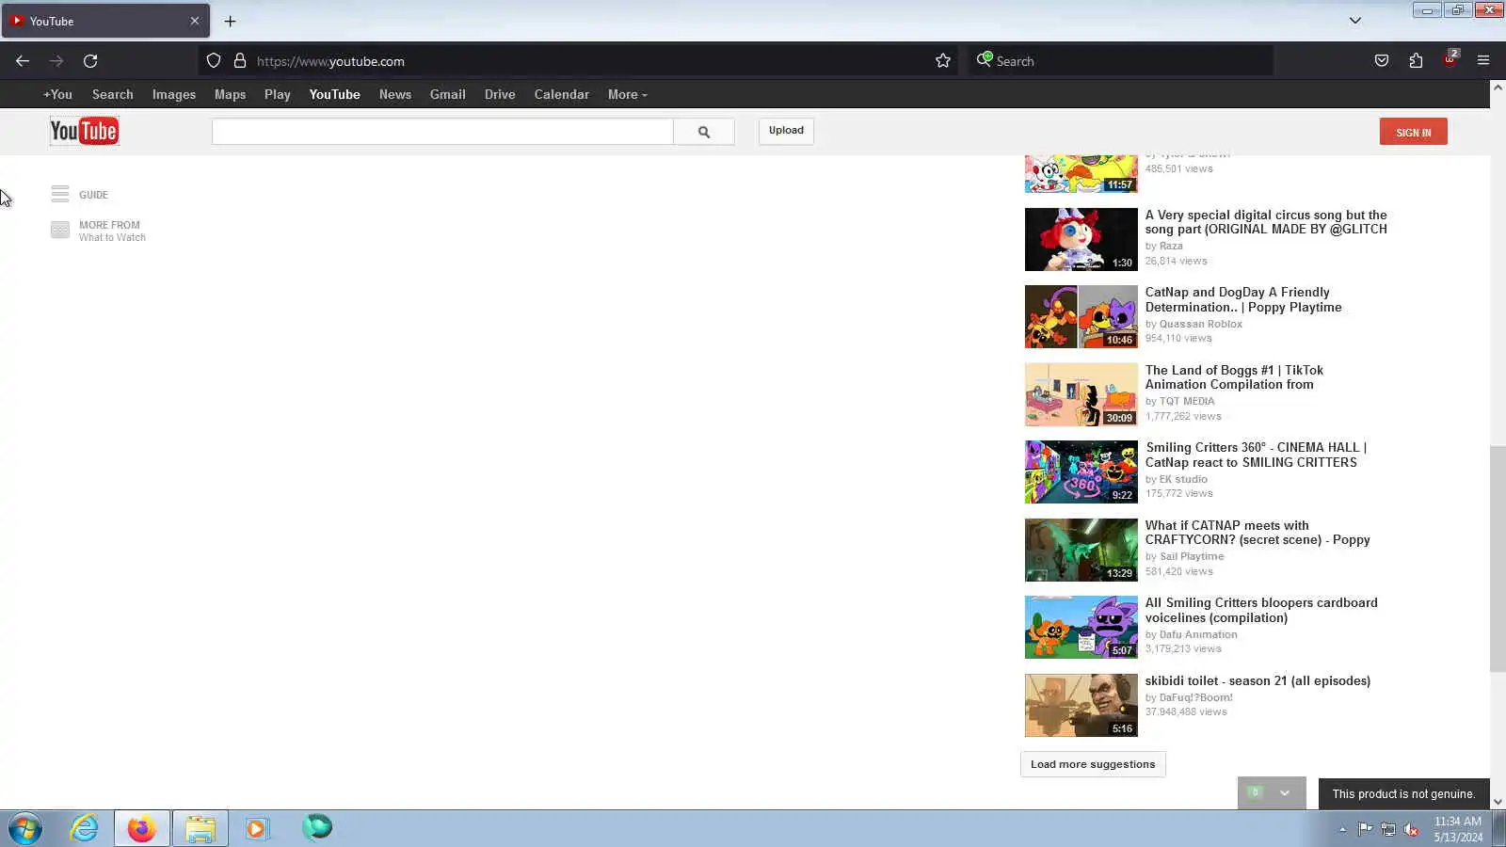Open the 5:07 Smiling Critters bloopers thumbnail
The width and height of the screenshot is (1506, 847).
pyautogui.click(x=1081, y=627)
